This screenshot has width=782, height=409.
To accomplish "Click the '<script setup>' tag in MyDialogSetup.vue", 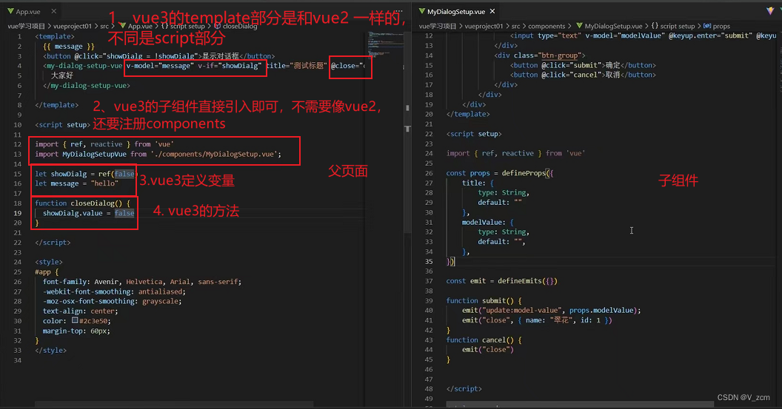I will pyautogui.click(x=474, y=134).
